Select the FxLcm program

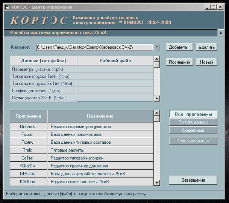(29, 134)
